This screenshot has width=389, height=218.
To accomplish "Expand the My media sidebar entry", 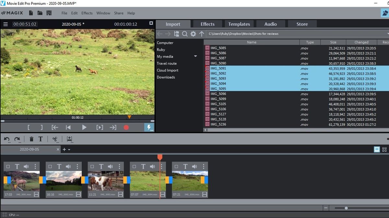I will [x=195, y=56].
